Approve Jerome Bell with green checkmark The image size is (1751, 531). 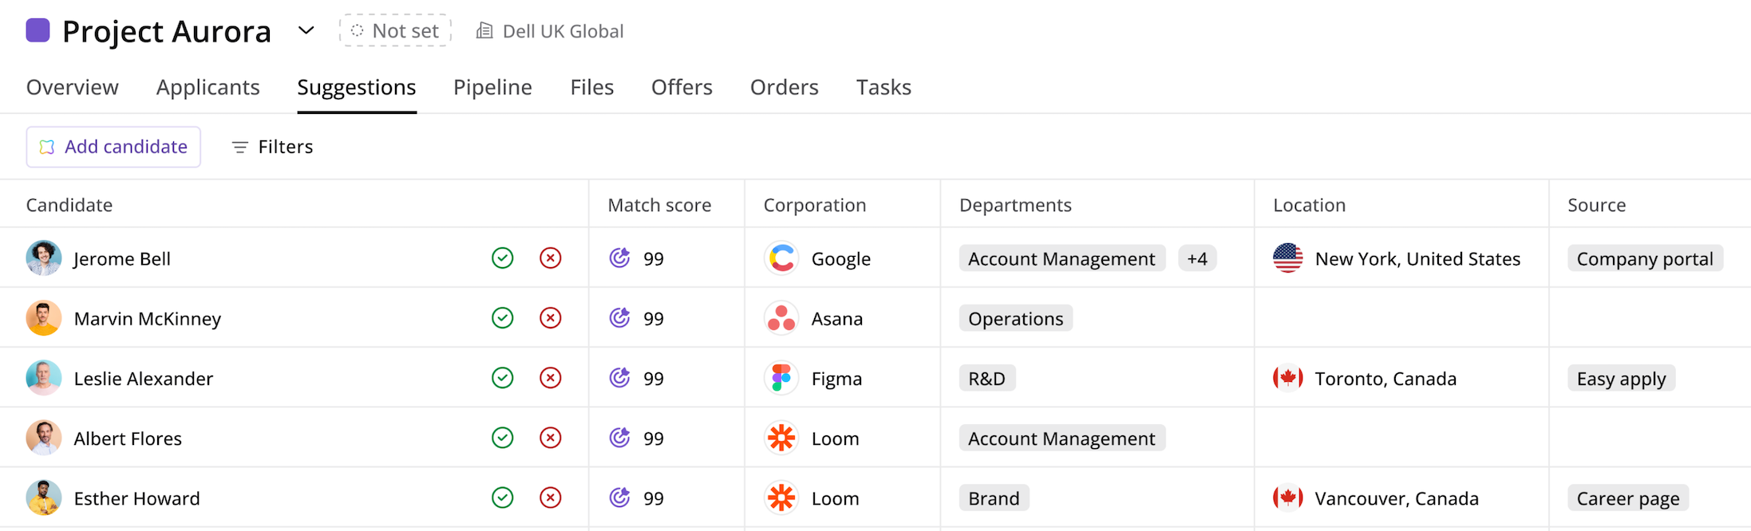pyautogui.click(x=502, y=258)
